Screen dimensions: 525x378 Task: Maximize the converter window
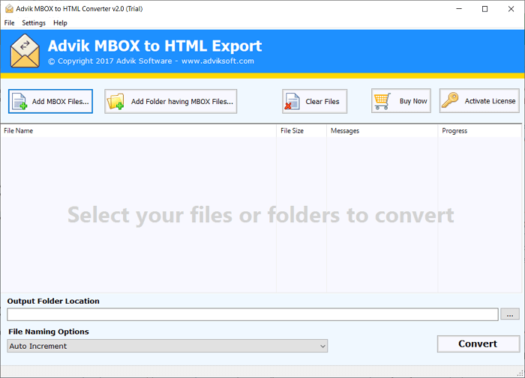[x=484, y=9]
